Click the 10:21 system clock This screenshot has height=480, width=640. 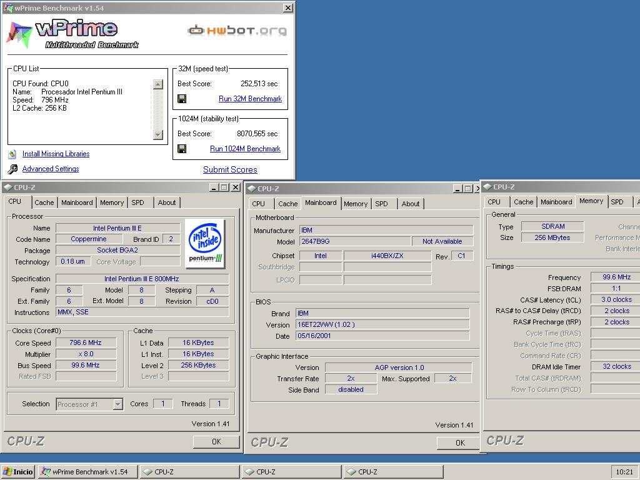pyautogui.click(x=624, y=472)
